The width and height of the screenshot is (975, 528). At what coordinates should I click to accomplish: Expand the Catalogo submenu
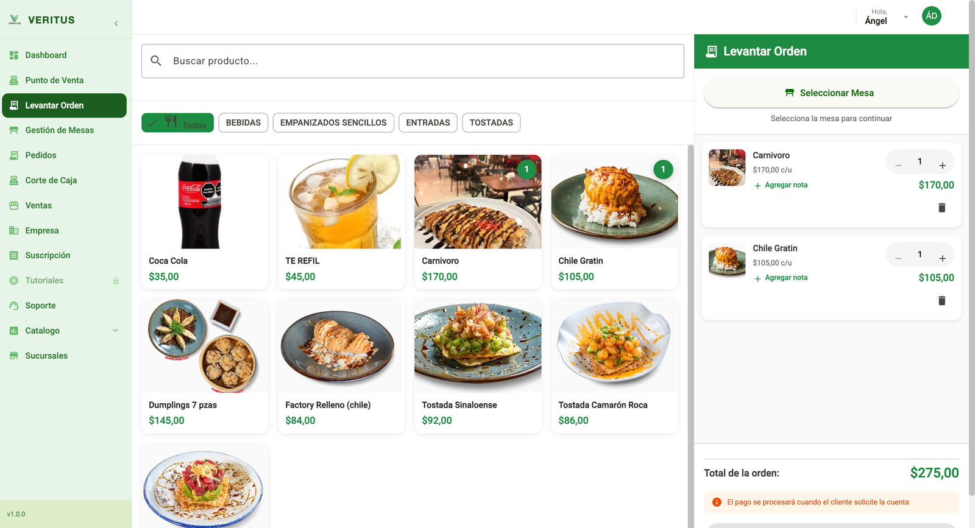[x=115, y=331]
